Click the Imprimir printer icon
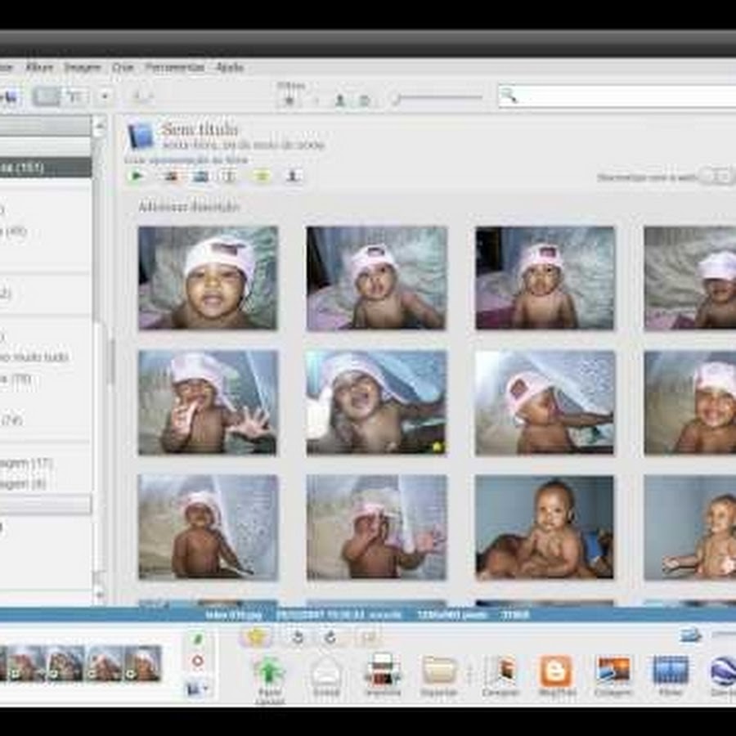 click(382, 672)
